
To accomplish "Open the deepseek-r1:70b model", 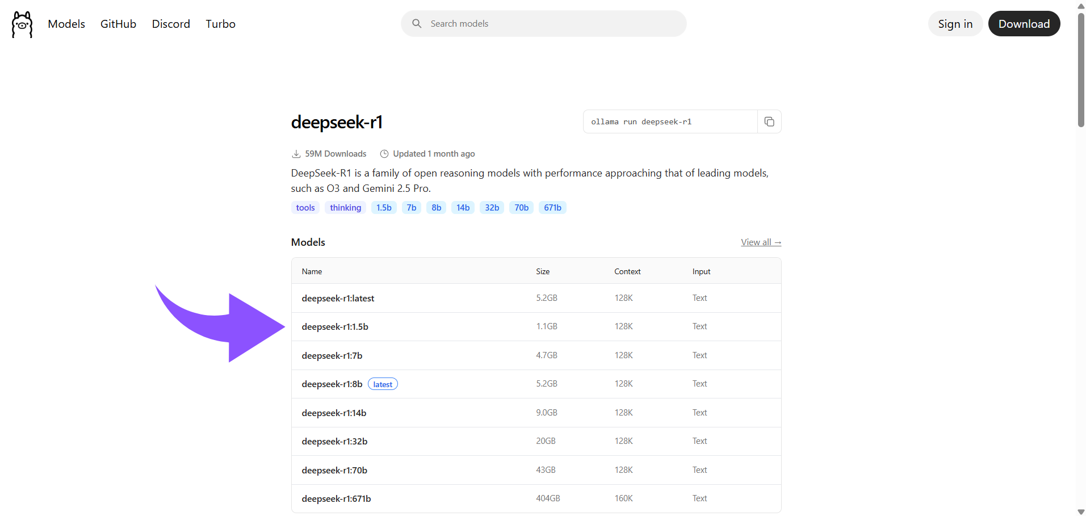I will (334, 471).
